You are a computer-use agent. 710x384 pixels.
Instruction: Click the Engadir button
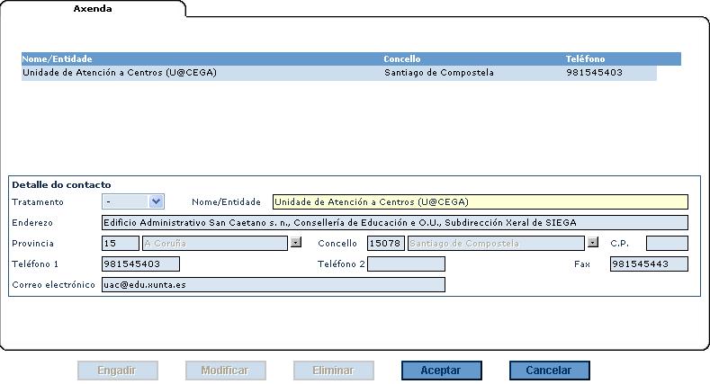pyautogui.click(x=117, y=371)
